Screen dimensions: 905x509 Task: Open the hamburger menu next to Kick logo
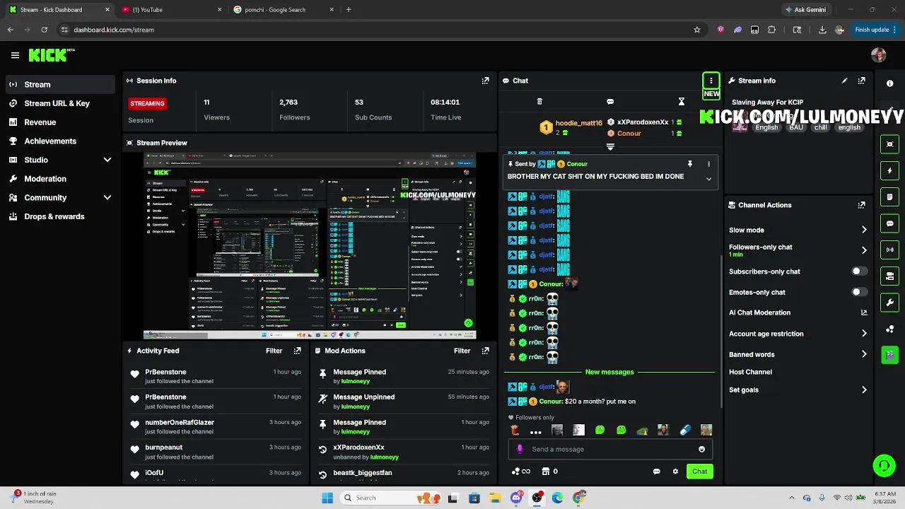[x=15, y=55]
